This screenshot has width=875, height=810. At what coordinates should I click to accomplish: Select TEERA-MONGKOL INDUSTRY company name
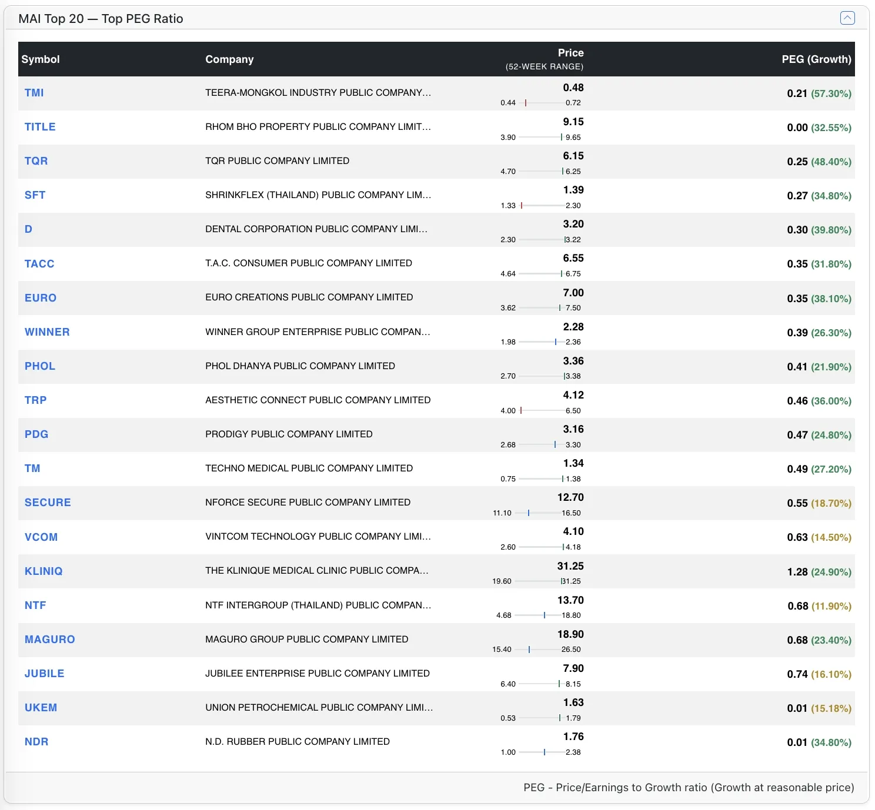318,93
